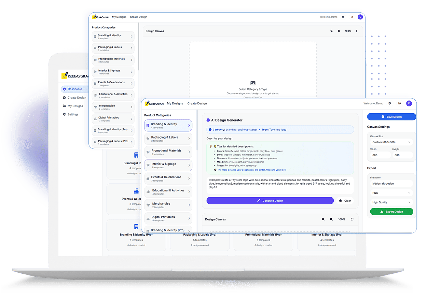Open Settings from the left sidebar menu

73,114
